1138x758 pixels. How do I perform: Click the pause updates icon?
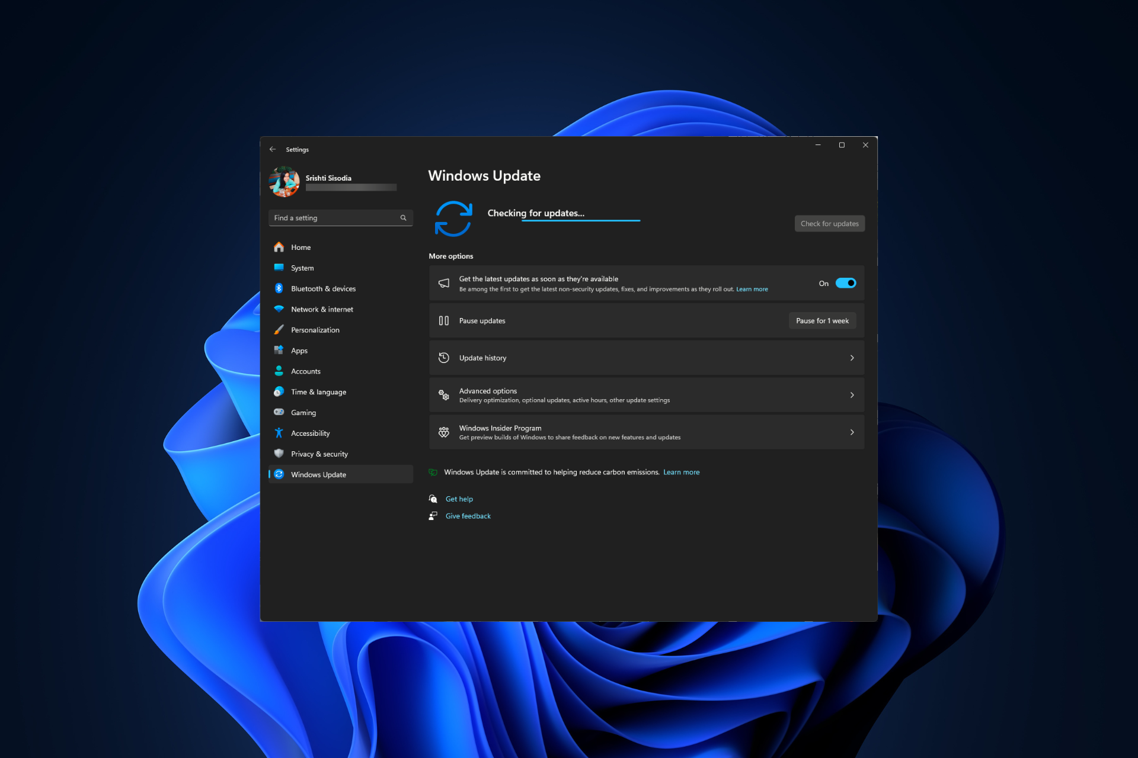443,320
